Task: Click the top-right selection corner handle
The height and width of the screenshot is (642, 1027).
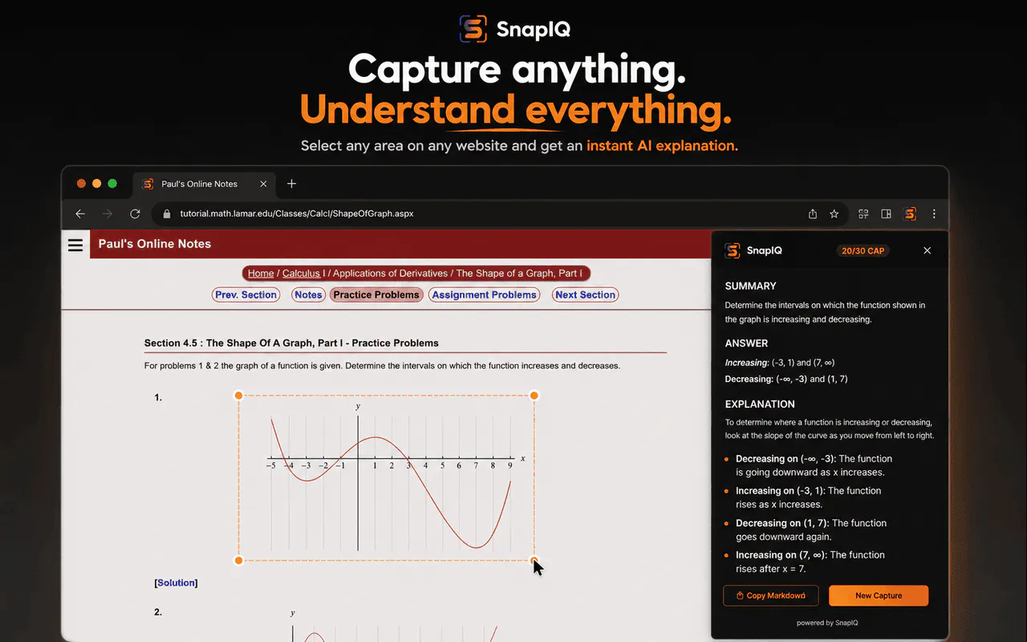Action: [534, 395]
